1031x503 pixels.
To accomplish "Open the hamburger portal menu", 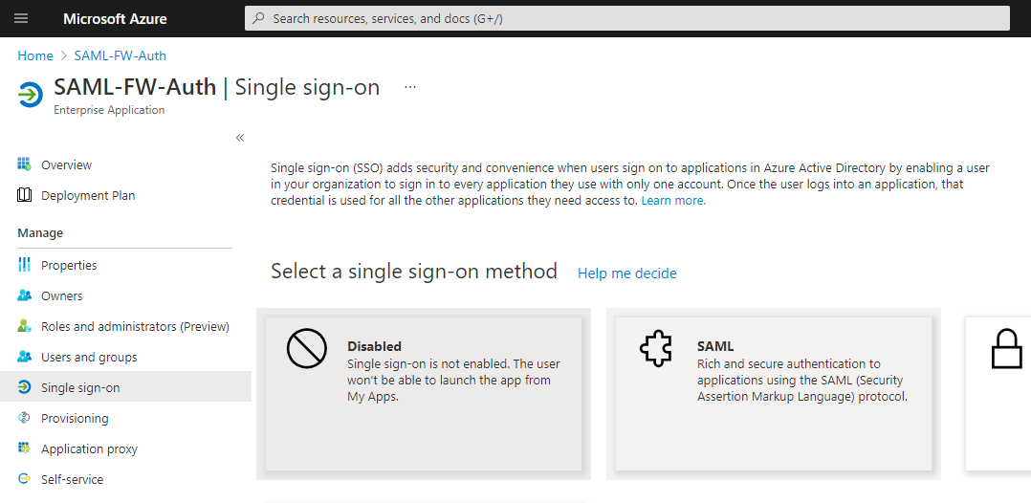I will pyautogui.click(x=21, y=18).
